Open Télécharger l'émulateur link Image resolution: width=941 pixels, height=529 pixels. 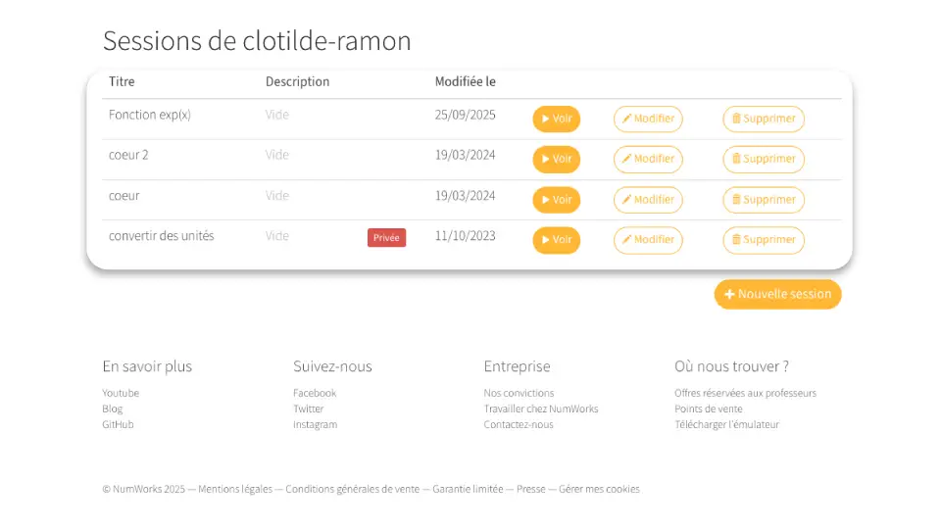[726, 424]
